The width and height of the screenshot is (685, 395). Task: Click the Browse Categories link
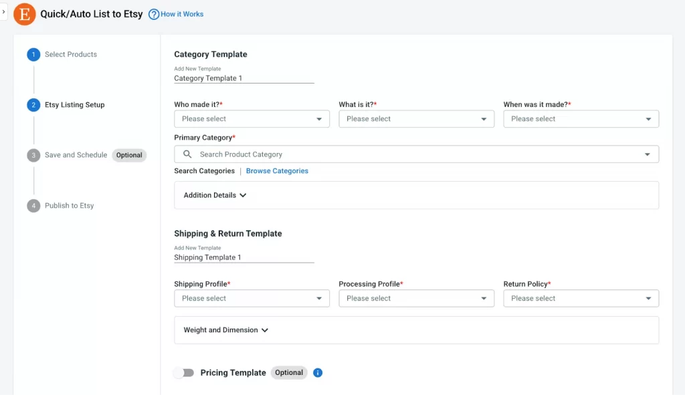(x=277, y=170)
